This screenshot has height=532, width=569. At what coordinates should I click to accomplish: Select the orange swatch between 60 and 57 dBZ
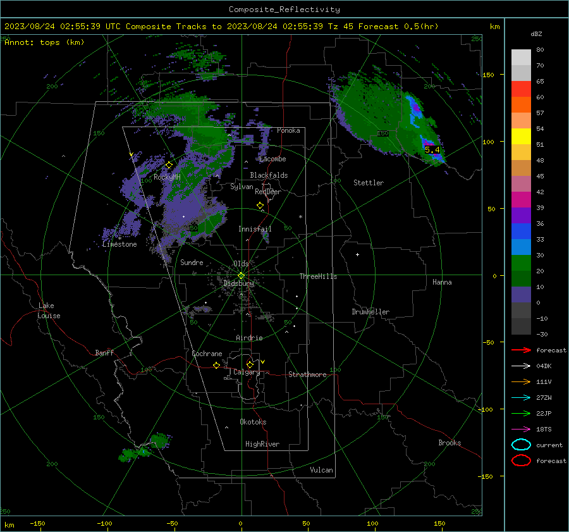521,105
